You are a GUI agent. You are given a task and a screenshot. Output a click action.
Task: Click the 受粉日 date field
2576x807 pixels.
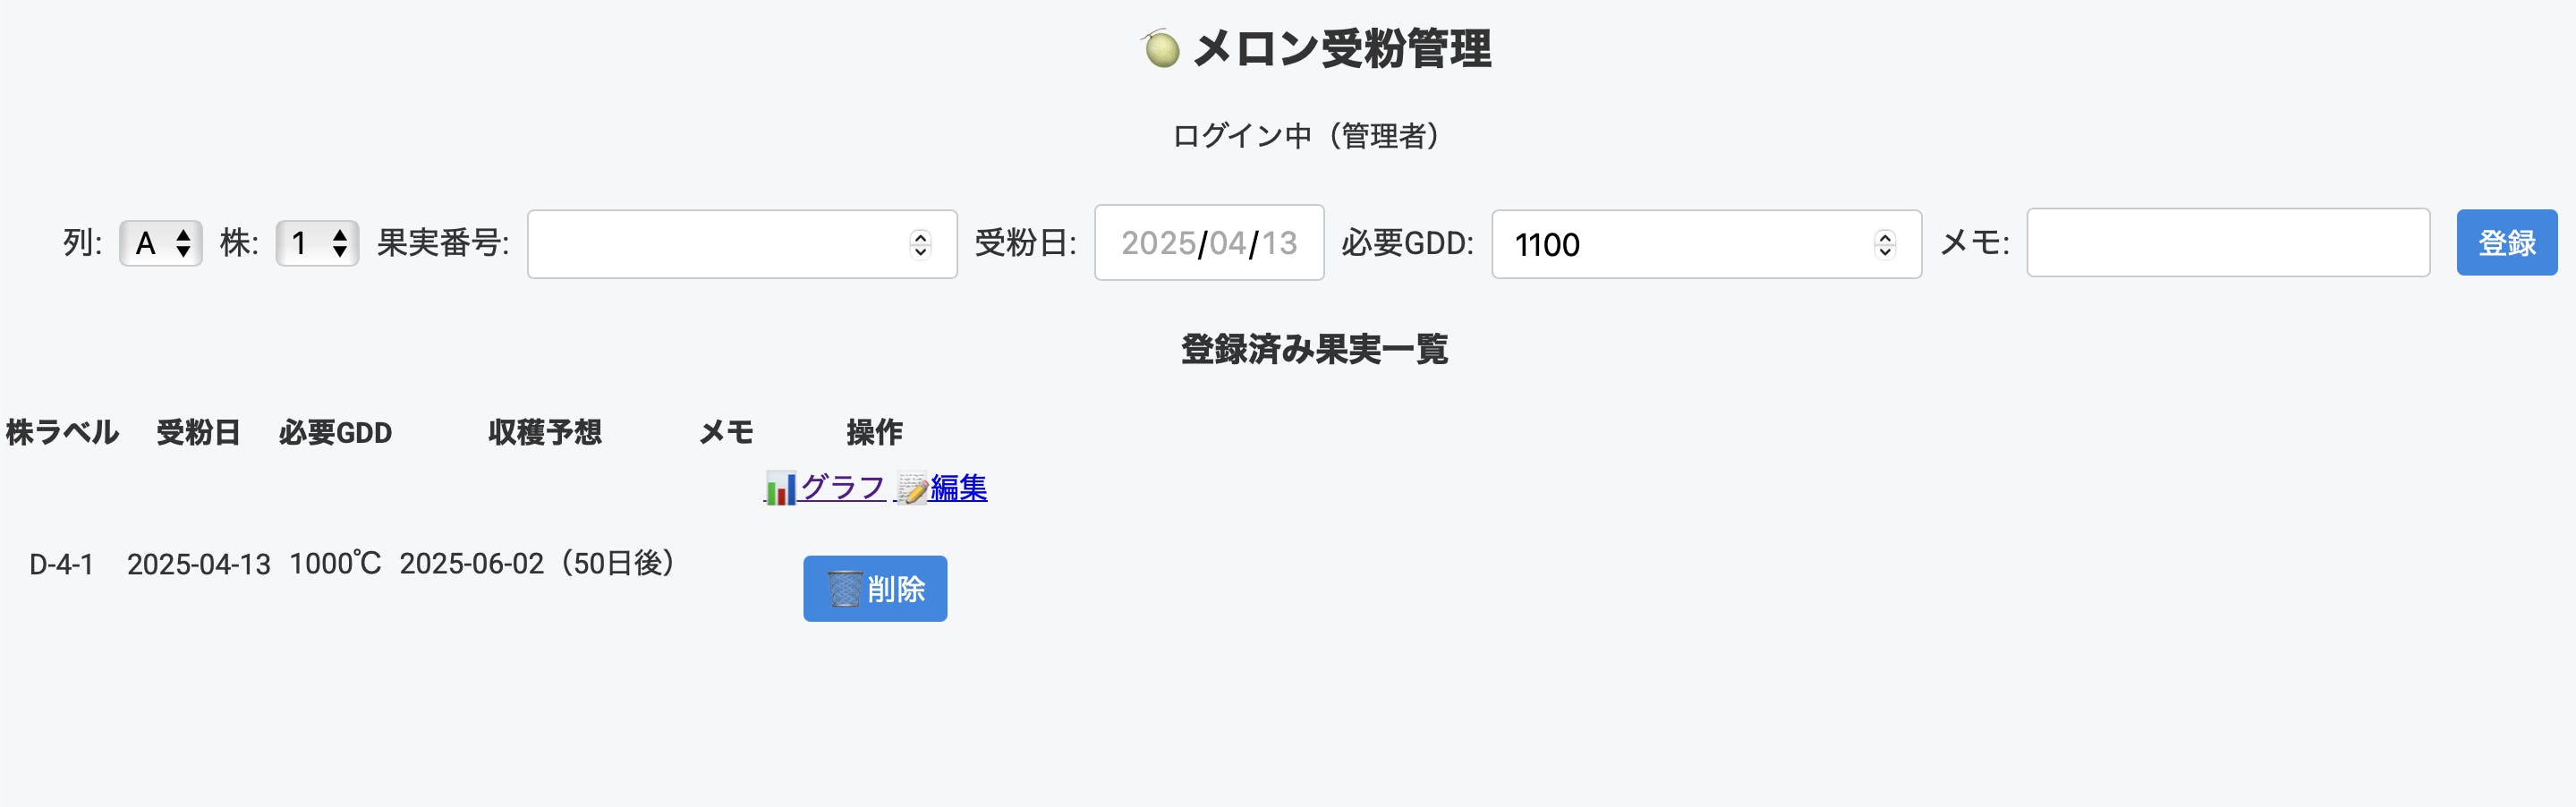pos(1208,243)
